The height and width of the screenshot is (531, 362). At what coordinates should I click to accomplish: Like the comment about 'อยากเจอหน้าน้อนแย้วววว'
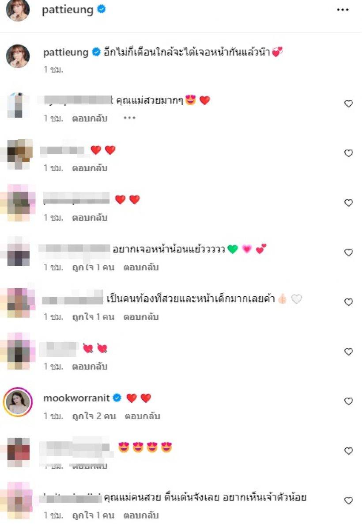(x=349, y=252)
